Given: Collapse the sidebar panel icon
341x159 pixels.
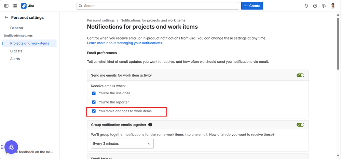Looking at the screenshot, I should point(6,6).
